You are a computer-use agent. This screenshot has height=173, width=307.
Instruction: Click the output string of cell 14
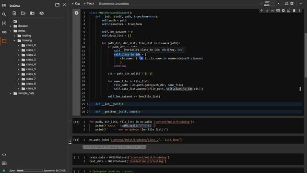[115, 147]
